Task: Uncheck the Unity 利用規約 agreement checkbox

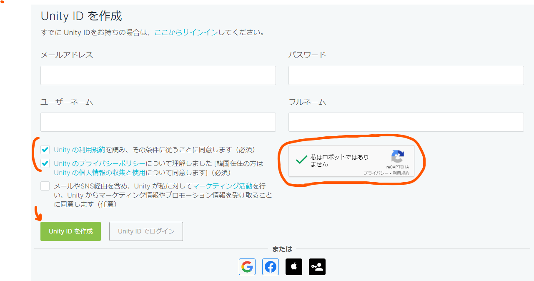Action: [45, 150]
